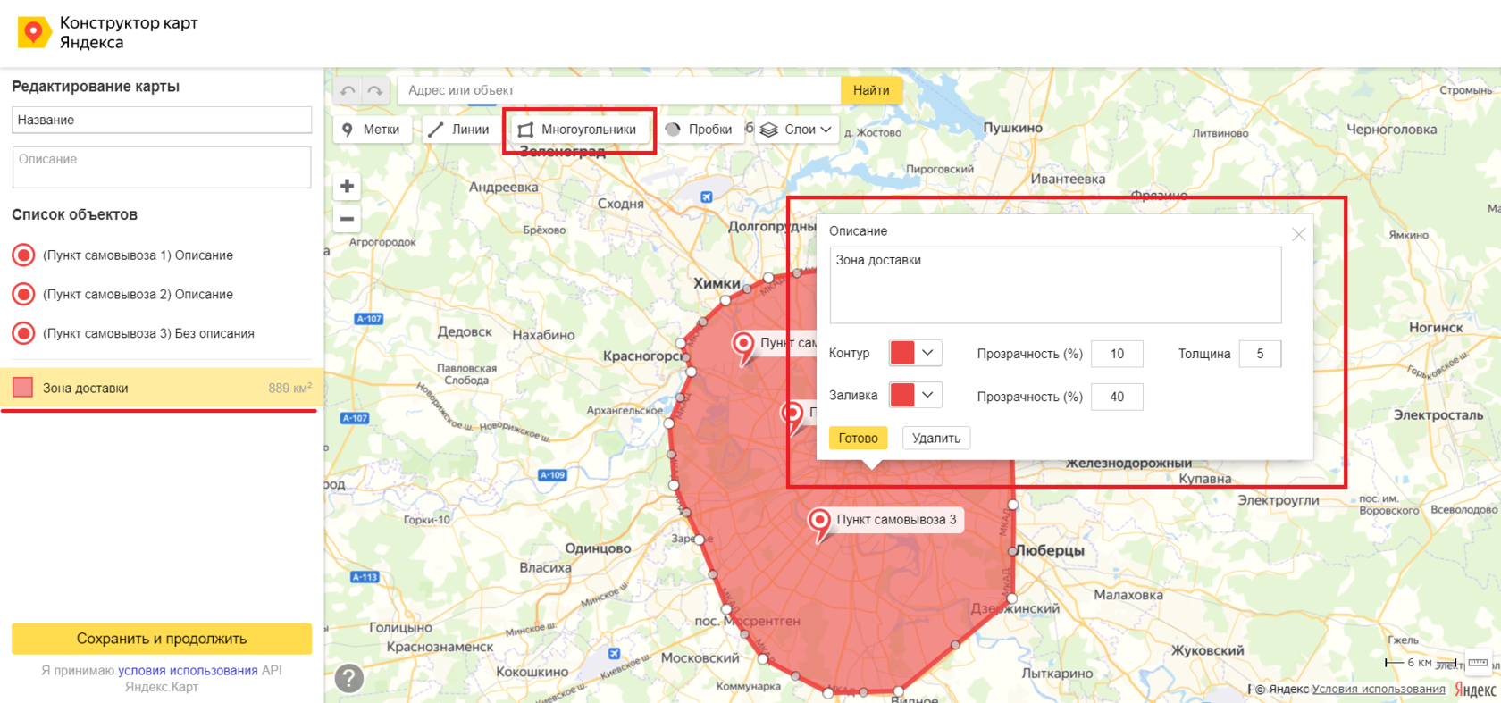Confirm polygon with Готово button

pyautogui.click(x=858, y=438)
